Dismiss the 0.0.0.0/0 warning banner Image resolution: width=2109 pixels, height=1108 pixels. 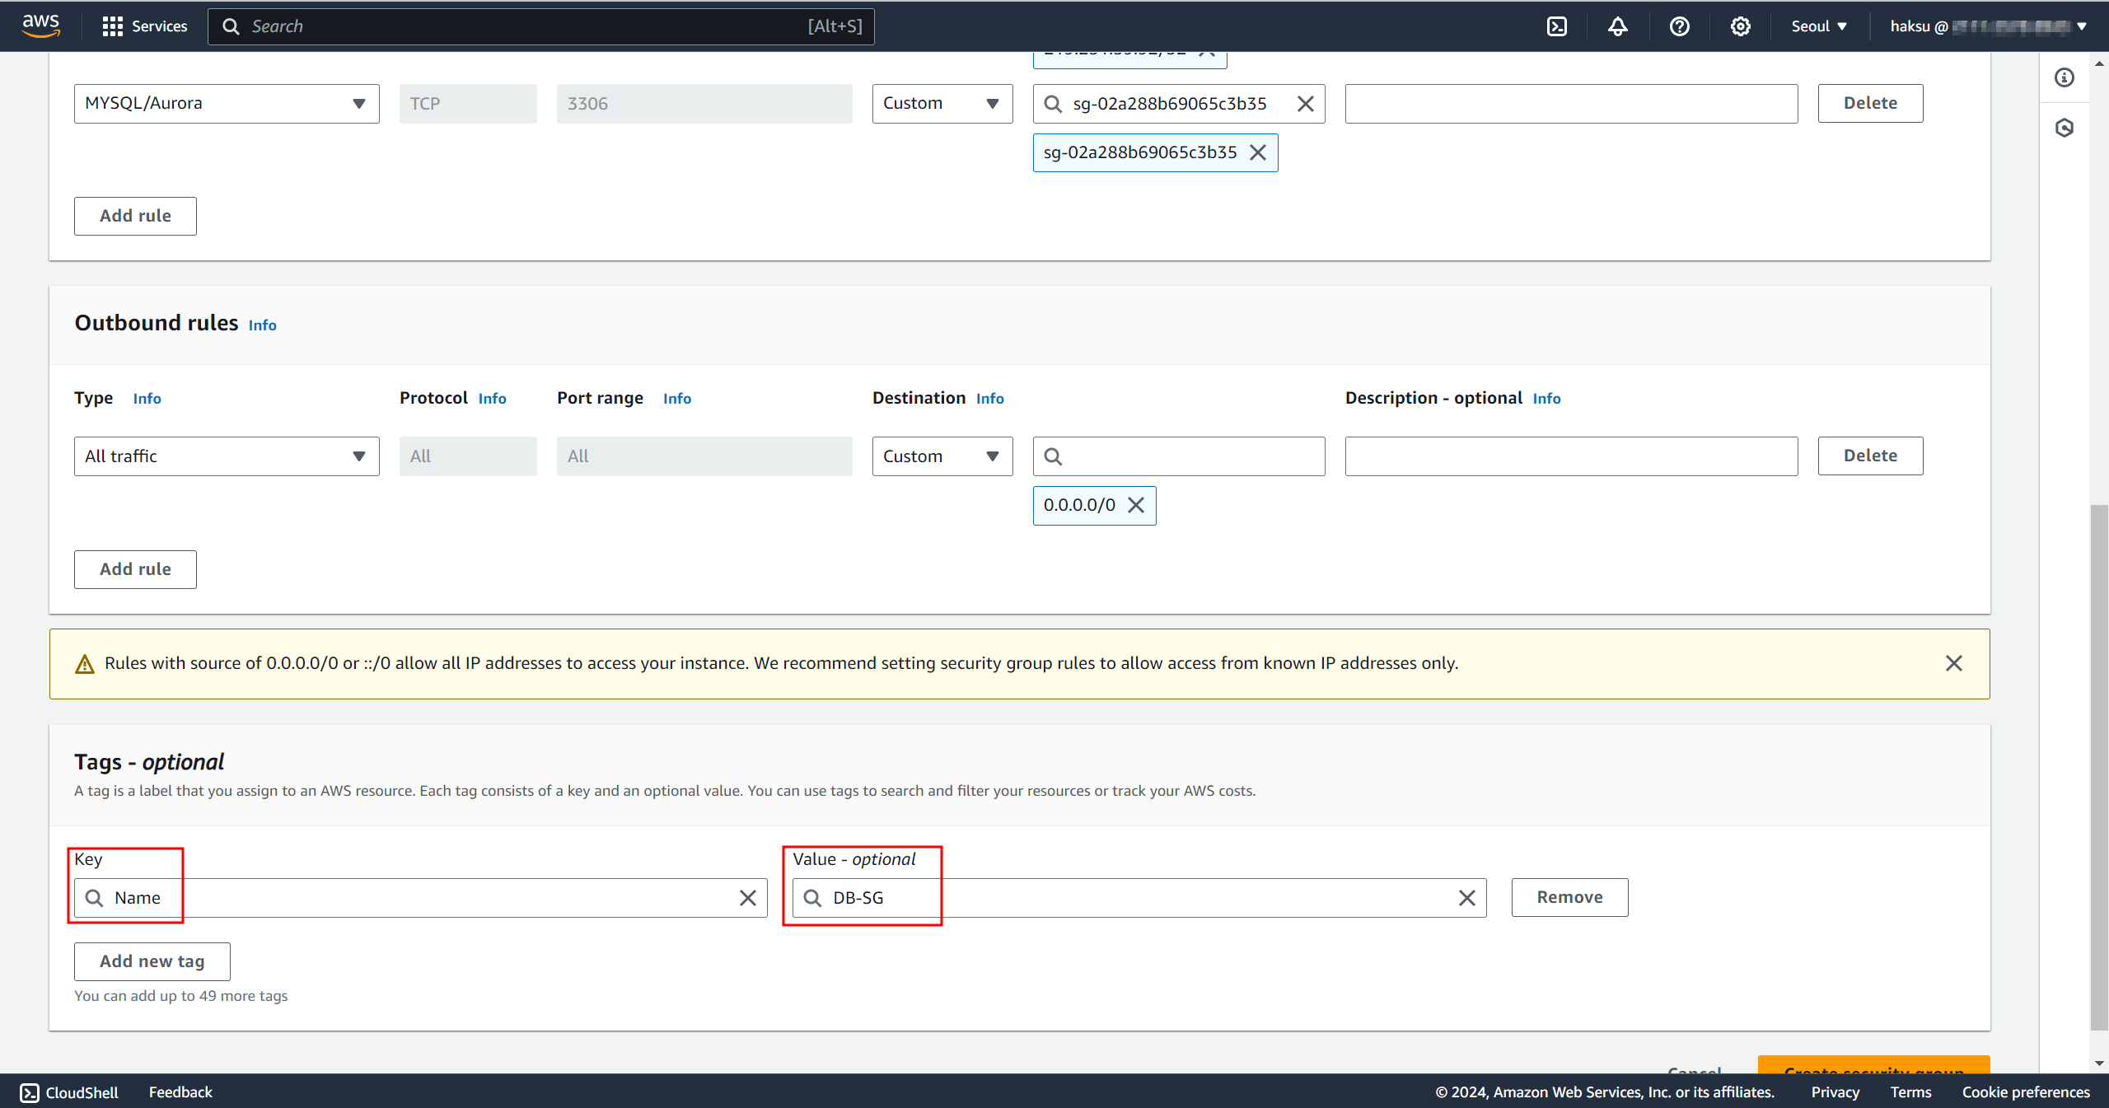pos(1953,663)
